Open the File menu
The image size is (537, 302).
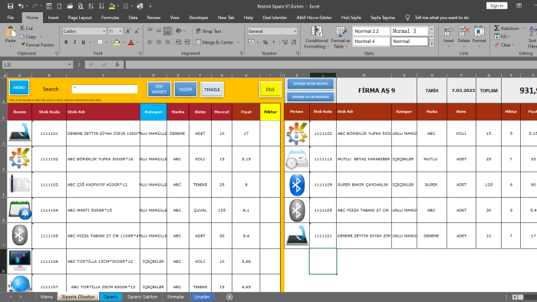(11, 18)
